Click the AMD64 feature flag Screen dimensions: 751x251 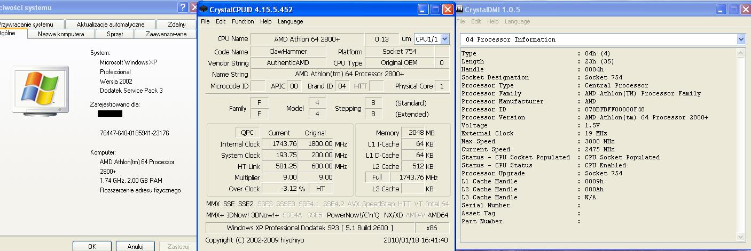438,215
